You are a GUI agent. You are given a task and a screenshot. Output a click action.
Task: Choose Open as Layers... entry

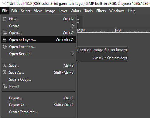click(39, 40)
